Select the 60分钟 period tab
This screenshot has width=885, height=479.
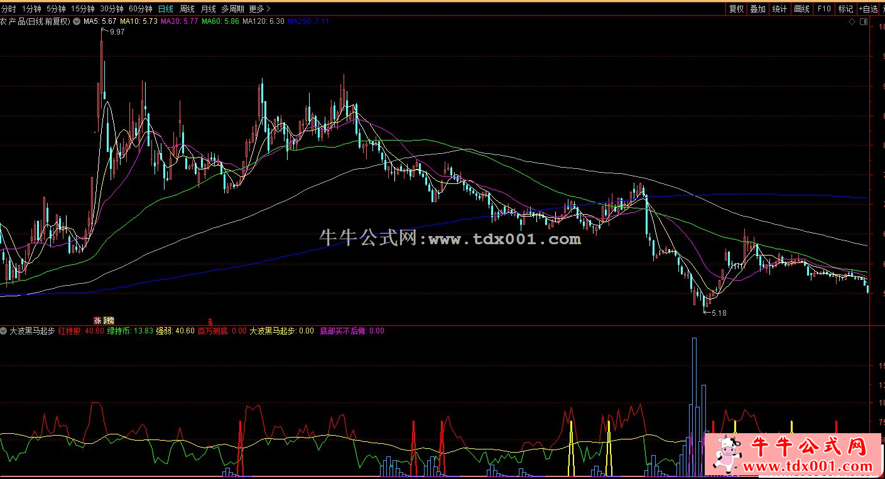click(x=141, y=9)
